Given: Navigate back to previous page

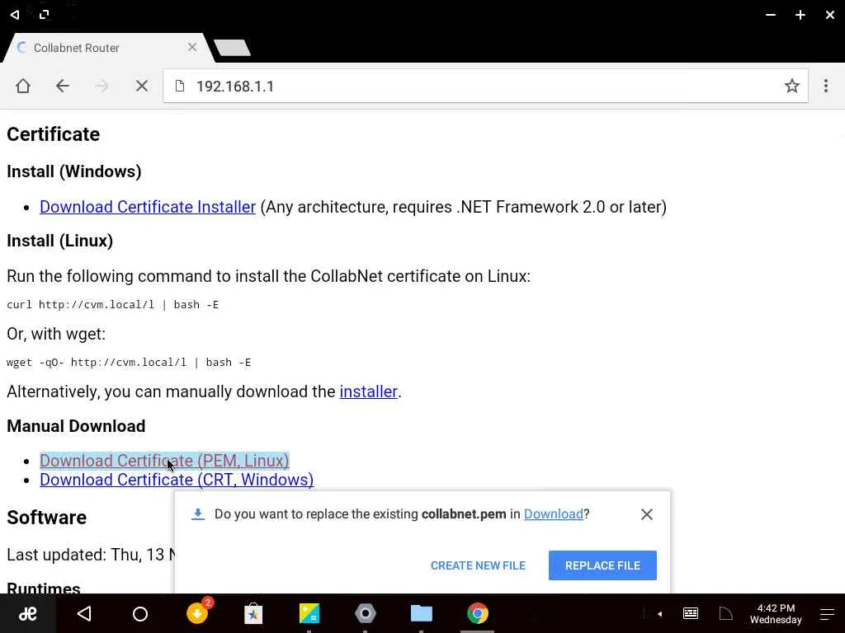Looking at the screenshot, I should (x=63, y=86).
